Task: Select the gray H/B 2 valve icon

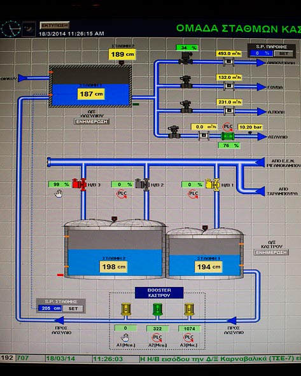Action: [143, 184]
